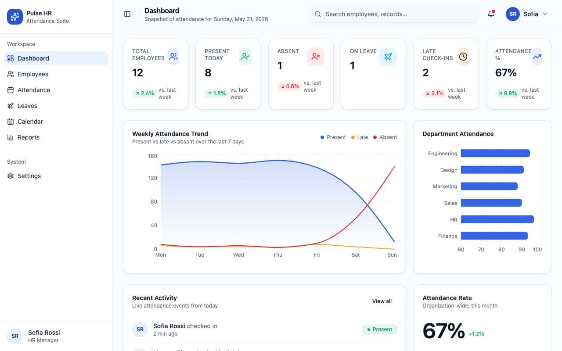This screenshot has width=562, height=351.
Task: Click the Attendance % value 67% in card
Action: coord(506,73)
